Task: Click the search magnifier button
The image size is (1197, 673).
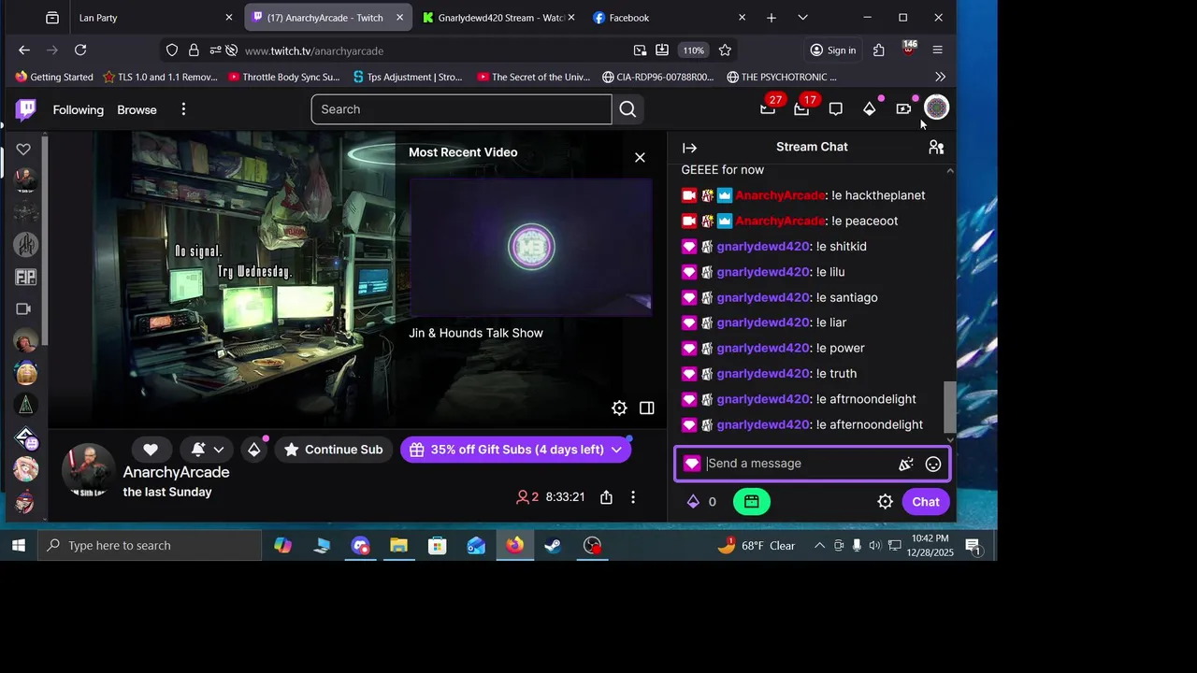Action: pos(627,109)
